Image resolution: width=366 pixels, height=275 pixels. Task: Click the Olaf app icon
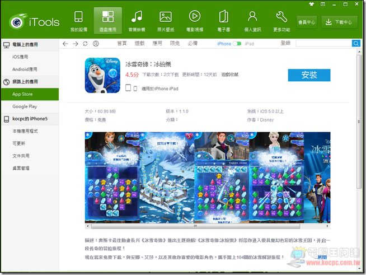pos(102,75)
